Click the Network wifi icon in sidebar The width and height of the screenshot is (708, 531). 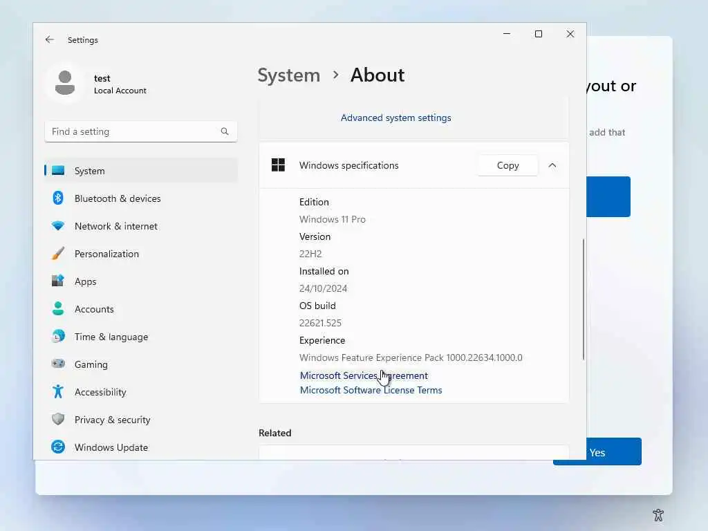(x=58, y=226)
